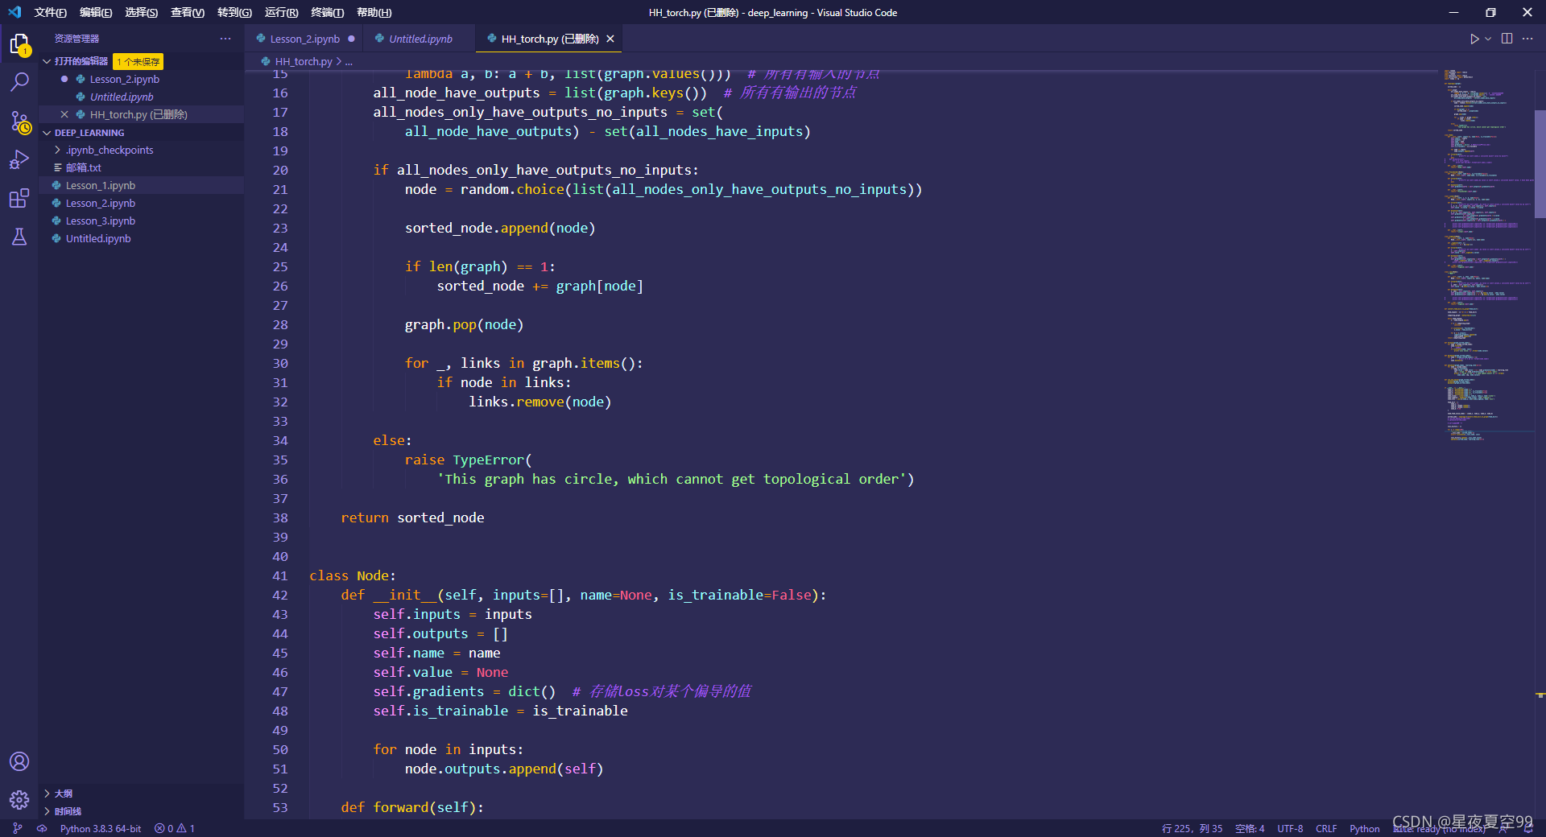Screen dimensions: 1546x837
Task: Open the Accounts icon in activity bar
Action: [19, 761]
